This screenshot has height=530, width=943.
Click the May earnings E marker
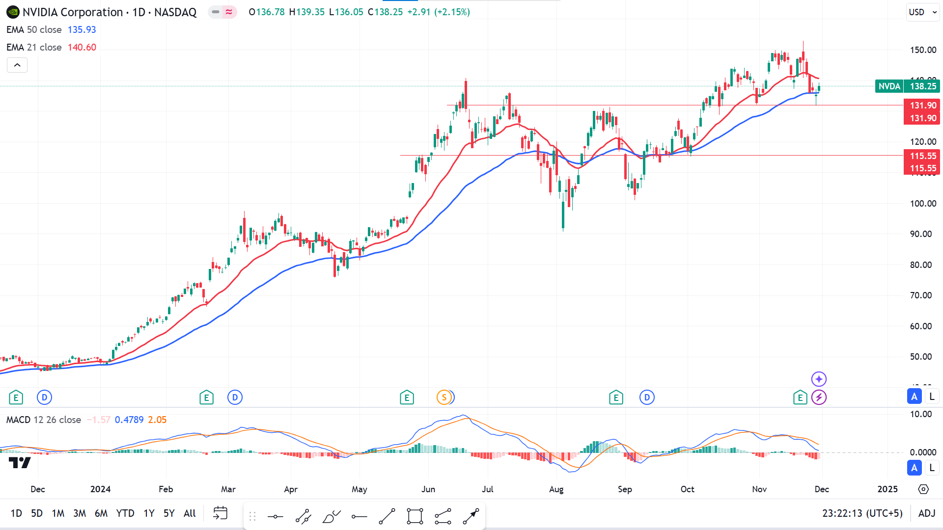pyautogui.click(x=407, y=397)
